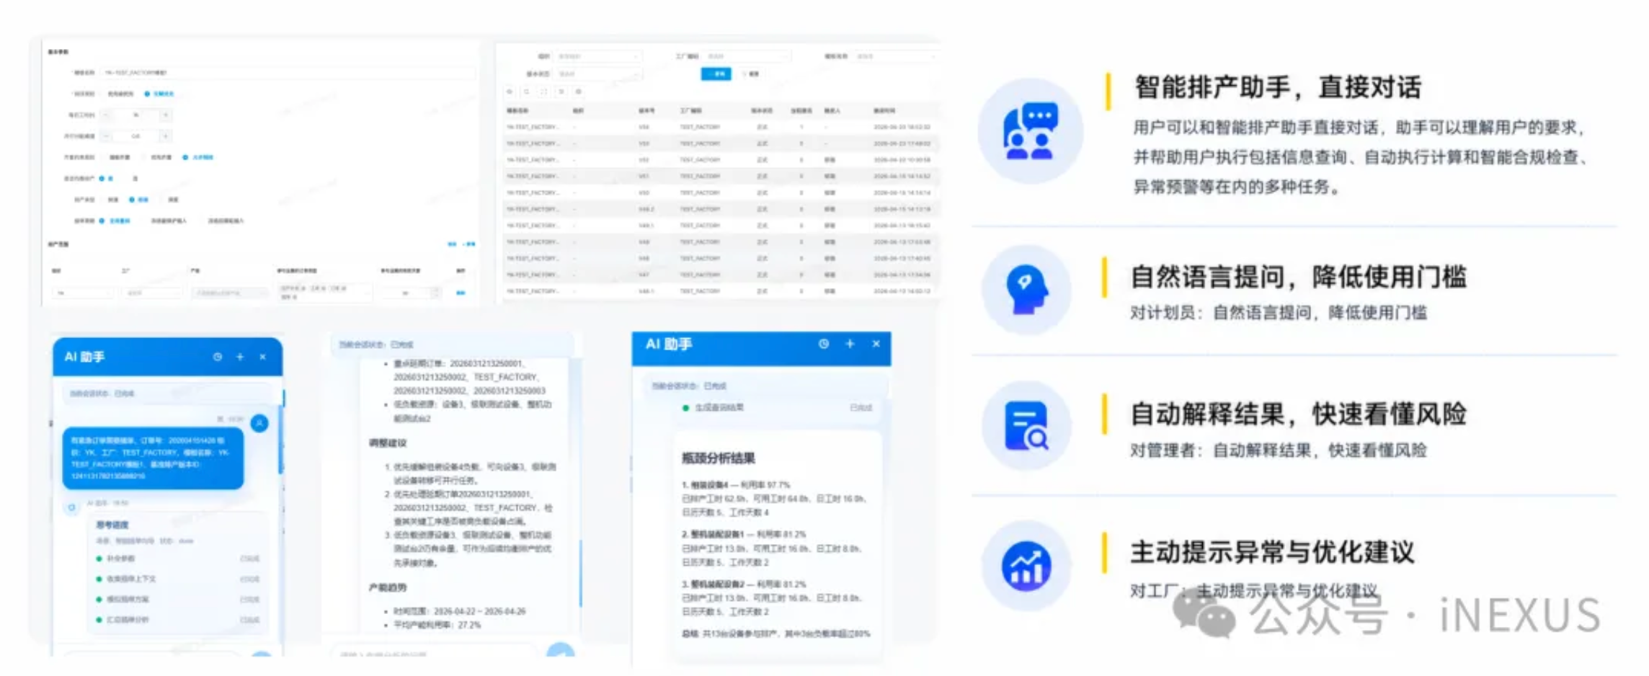
Task: Click the 思考进度 heading in the chat
Action: pyautogui.click(x=112, y=524)
